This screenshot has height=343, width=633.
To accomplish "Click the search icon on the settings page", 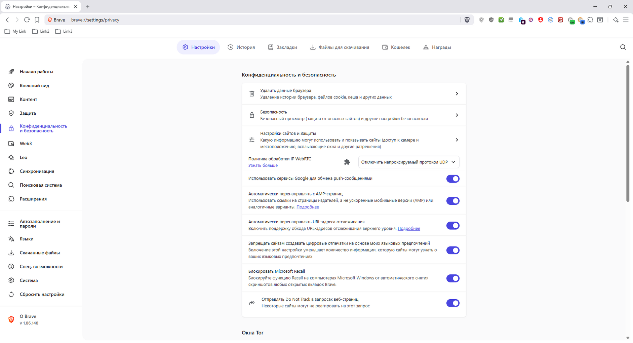I will pos(623,47).
